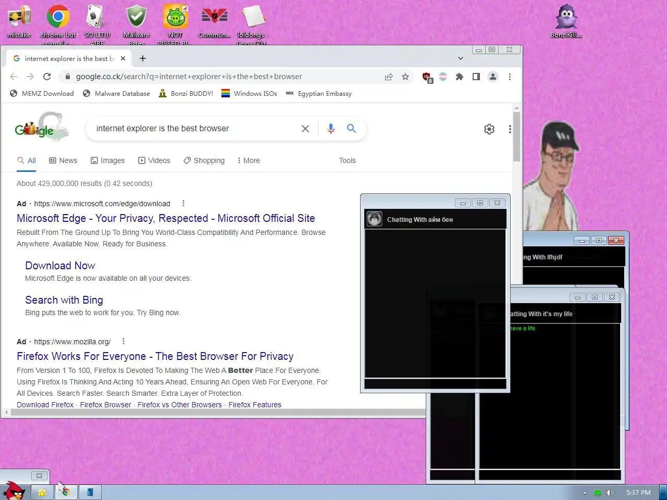Screen dimensions: 667x500
Task: Click the avatar in the 'айм бен' chat window
Action: click(374, 219)
